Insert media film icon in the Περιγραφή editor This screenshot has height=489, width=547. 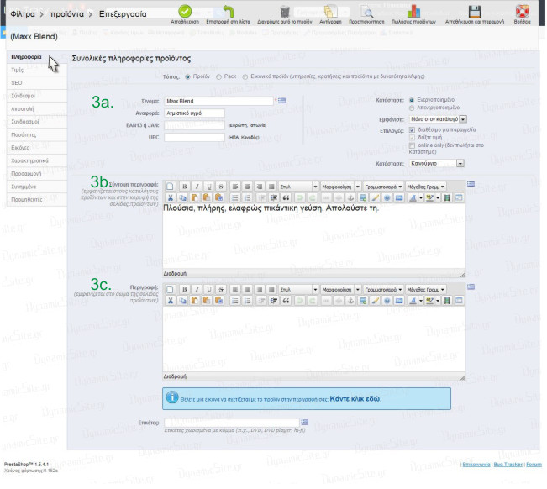(x=446, y=301)
